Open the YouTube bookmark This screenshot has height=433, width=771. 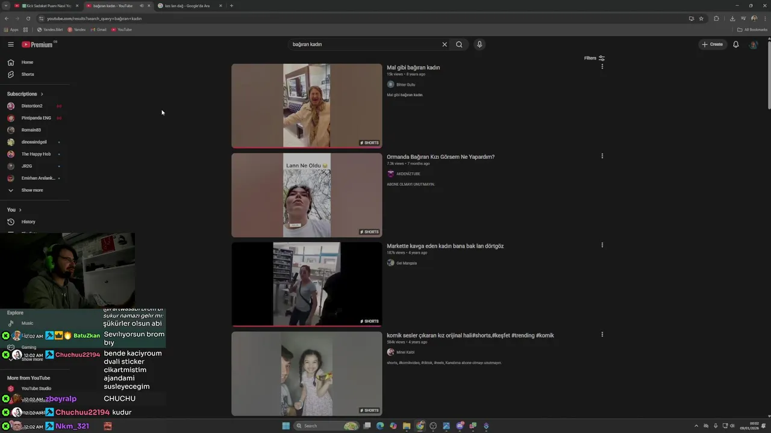click(122, 29)
